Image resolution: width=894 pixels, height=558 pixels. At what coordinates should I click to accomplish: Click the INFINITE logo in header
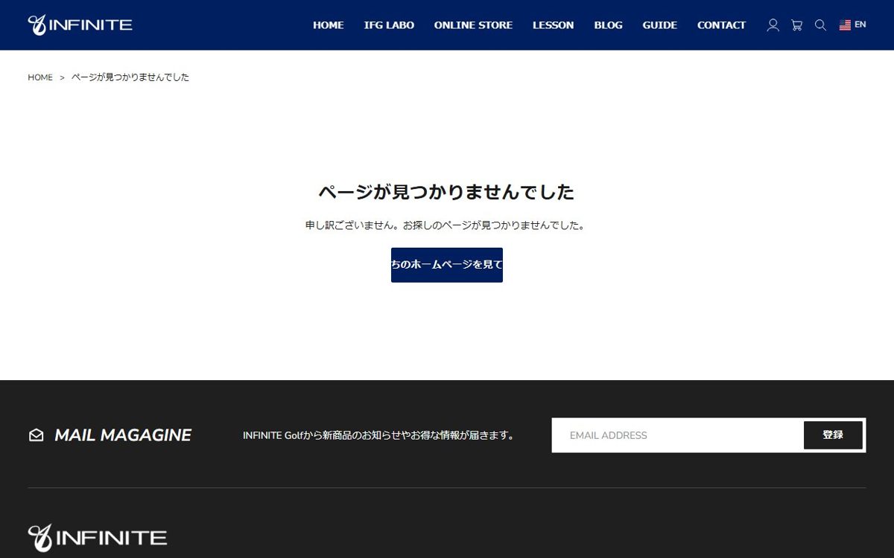pos(80,25)
